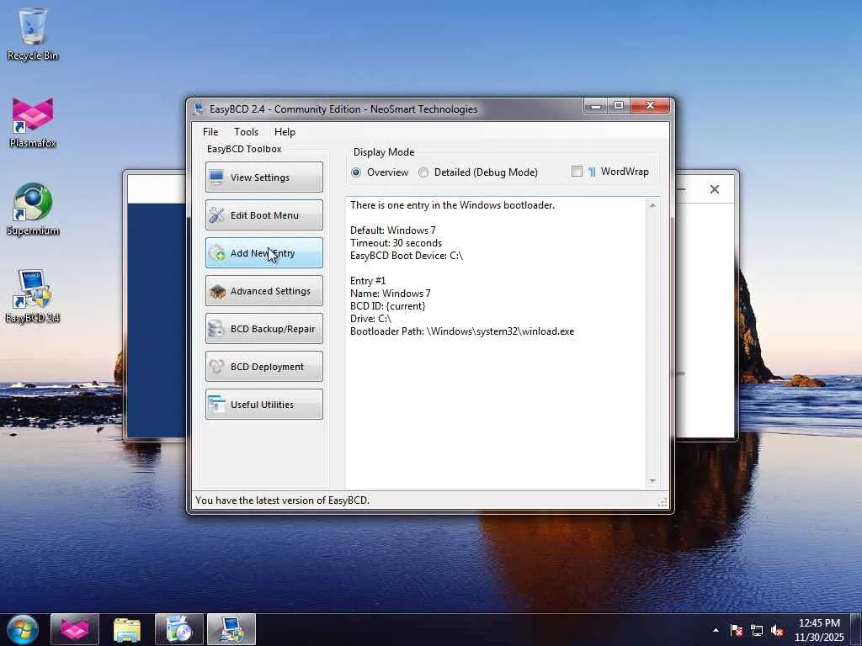
Task: Open the Help menu
Action: click(285, 132)
